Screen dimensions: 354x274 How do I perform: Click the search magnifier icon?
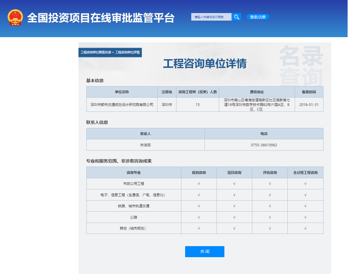click(236, 17)
